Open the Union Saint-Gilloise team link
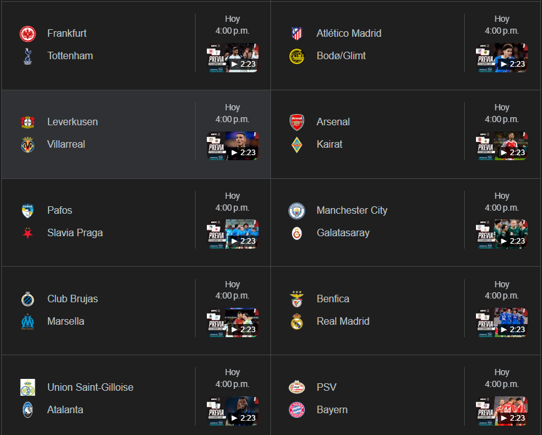The image size is (542, 435). point(90,388)
